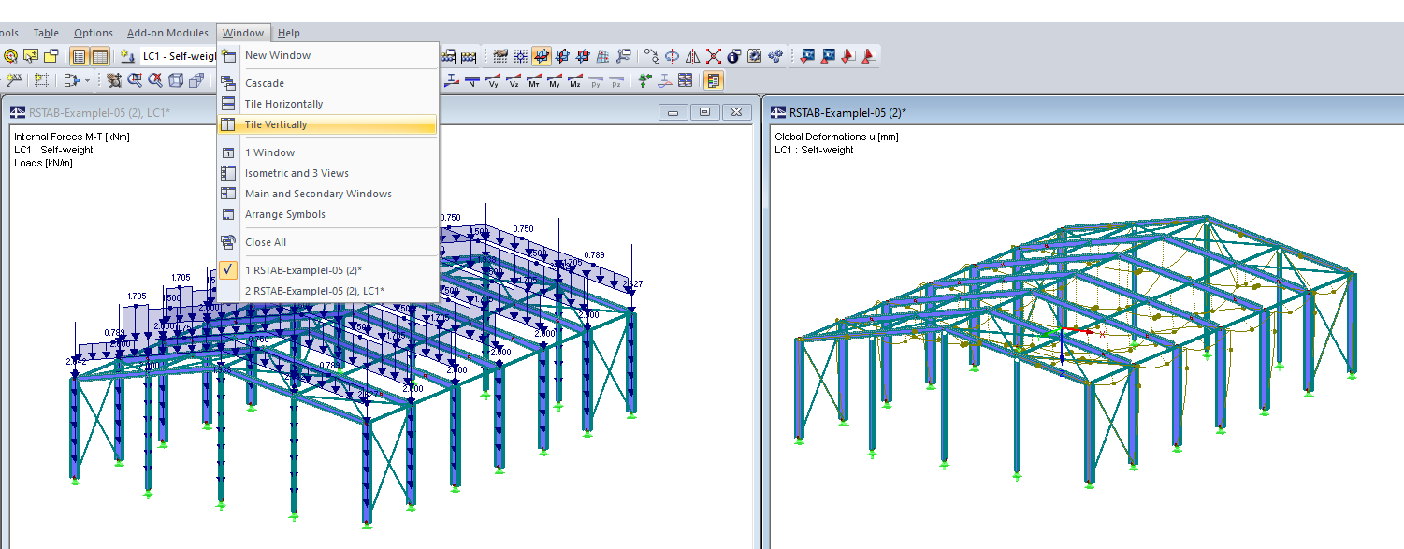Toggle shear force Vy results

pos(493,80)
